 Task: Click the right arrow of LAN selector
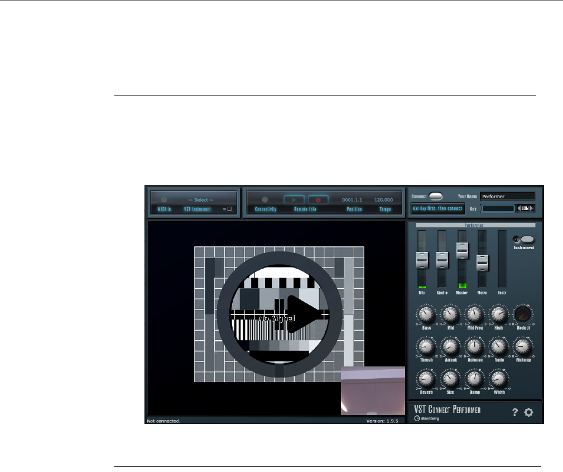tap(532, 208)
